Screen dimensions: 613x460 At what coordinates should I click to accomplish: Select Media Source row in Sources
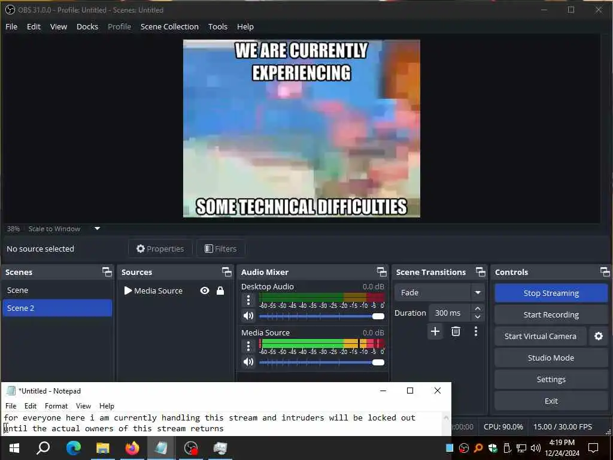[175, 290]
